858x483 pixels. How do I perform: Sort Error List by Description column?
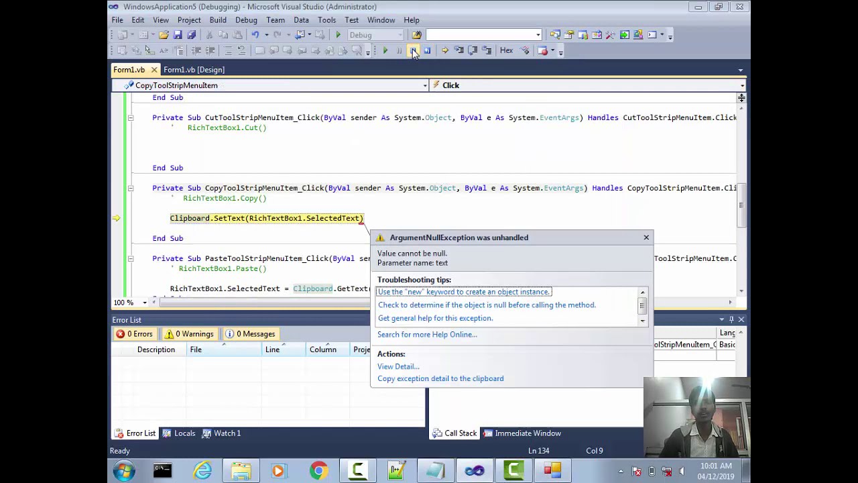[x=156, y=350]
